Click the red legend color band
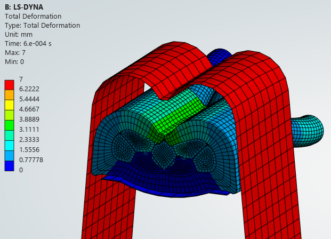The height and width of the screenshot is (239, 331). coord(9,85)
